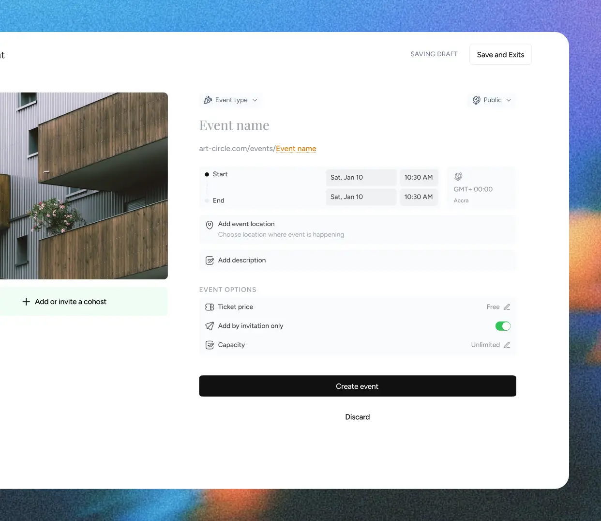Expand the Event type dropdown chevron
The image size is (601, 521).
click(255, 100)
